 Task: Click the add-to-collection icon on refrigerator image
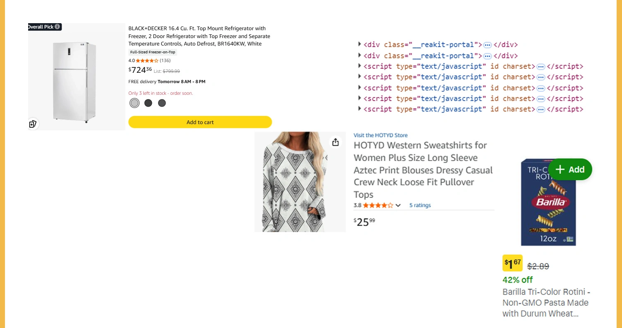(x=33, y=124)
